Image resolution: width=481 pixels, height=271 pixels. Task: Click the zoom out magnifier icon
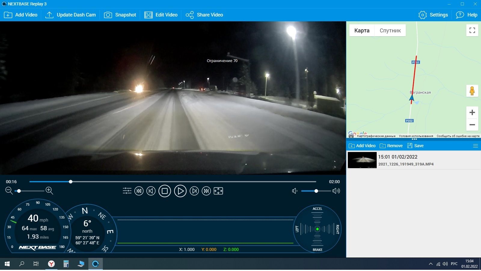(x=9, y=191)
